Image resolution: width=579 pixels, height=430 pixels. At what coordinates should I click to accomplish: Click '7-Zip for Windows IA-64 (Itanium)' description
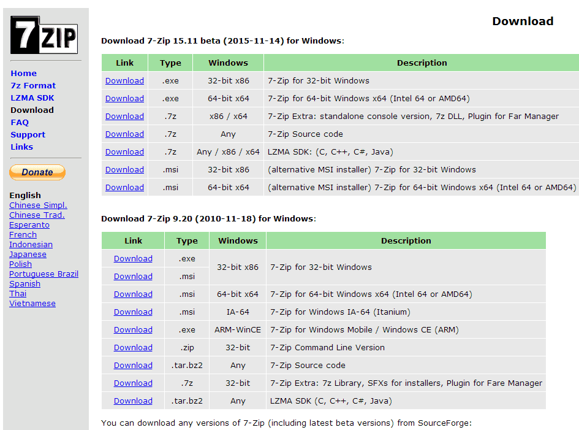pos(341,312)
